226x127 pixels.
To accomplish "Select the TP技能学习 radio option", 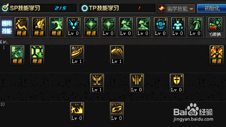I will point(117,8).
